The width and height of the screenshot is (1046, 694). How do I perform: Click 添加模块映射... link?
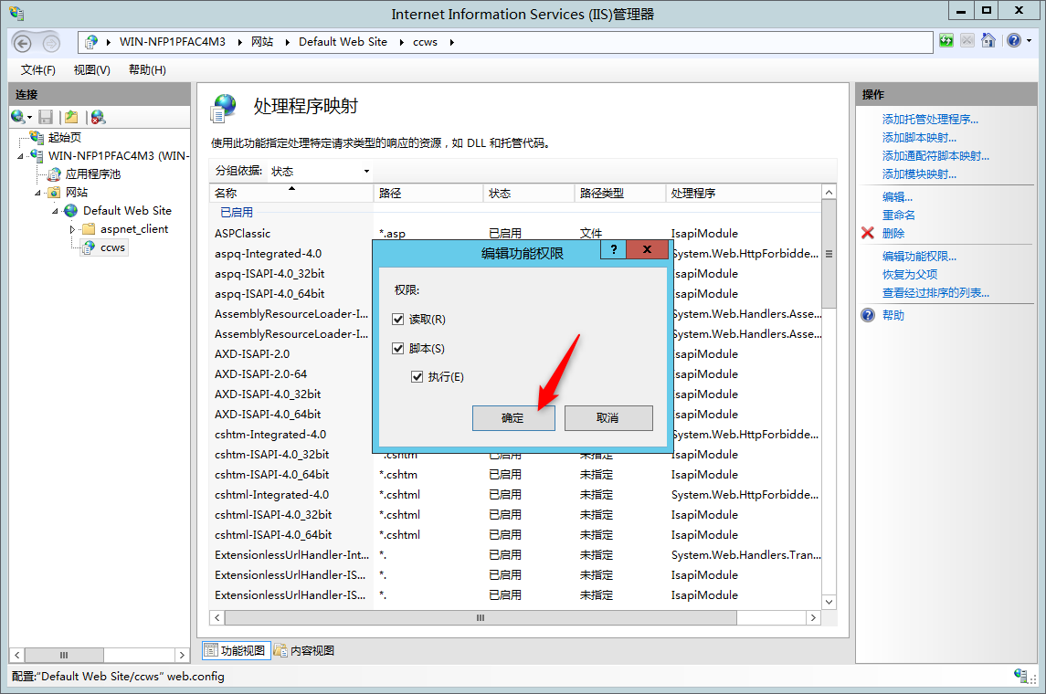tap(919, 174)
